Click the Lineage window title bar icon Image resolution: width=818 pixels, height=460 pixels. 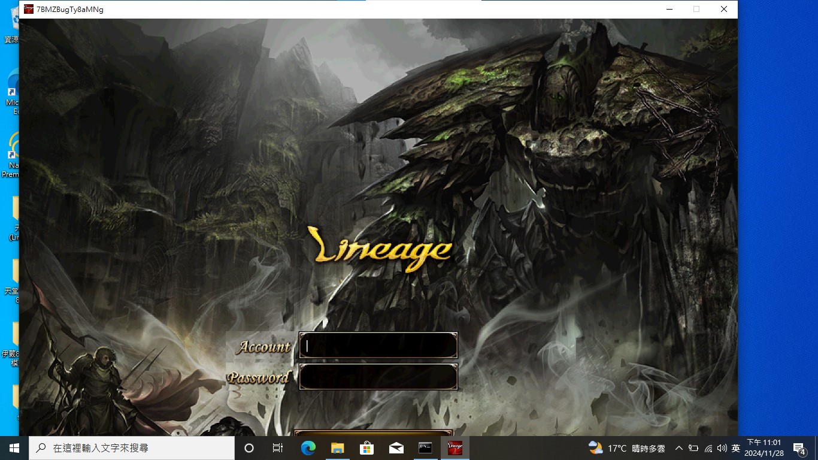pyautogui.click(x=28, y=9)
